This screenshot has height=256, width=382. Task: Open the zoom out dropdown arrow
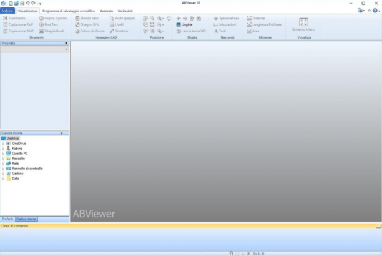[x=163, y=24]
